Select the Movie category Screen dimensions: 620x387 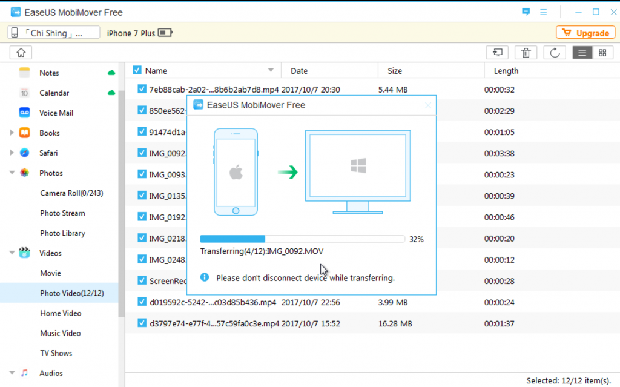click(50, 273)
